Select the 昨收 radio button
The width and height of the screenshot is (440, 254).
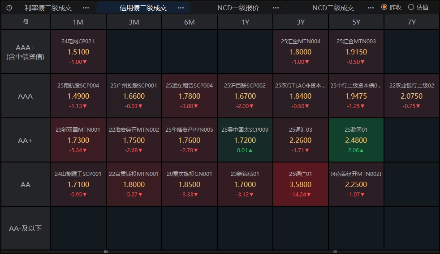tap(384, 7)
